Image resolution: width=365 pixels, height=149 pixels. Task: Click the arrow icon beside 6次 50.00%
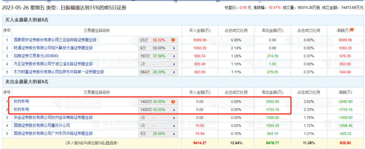click(174, 48)
